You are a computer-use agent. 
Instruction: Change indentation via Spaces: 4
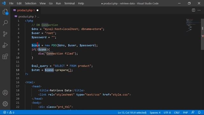point(155,112)
